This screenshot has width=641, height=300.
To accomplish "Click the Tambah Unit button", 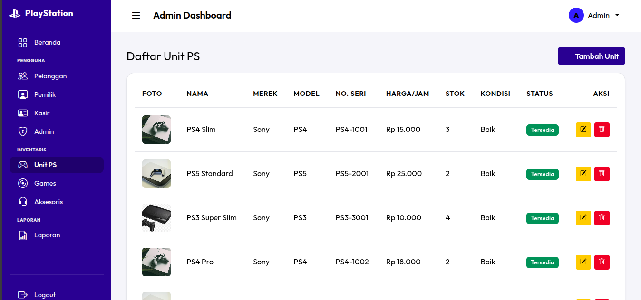I will 592,56.
